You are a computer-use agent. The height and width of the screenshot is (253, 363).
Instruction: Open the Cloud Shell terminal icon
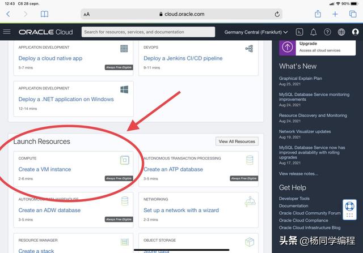click(299, 32)
